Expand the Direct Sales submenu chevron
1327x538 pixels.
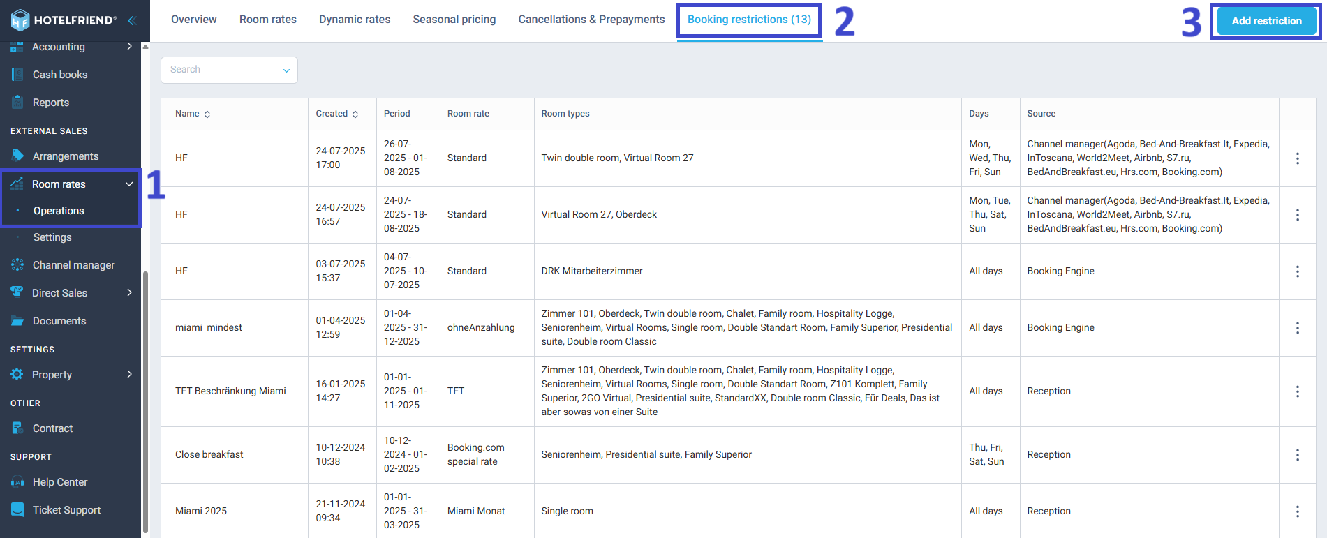click(x=129, y=293)
